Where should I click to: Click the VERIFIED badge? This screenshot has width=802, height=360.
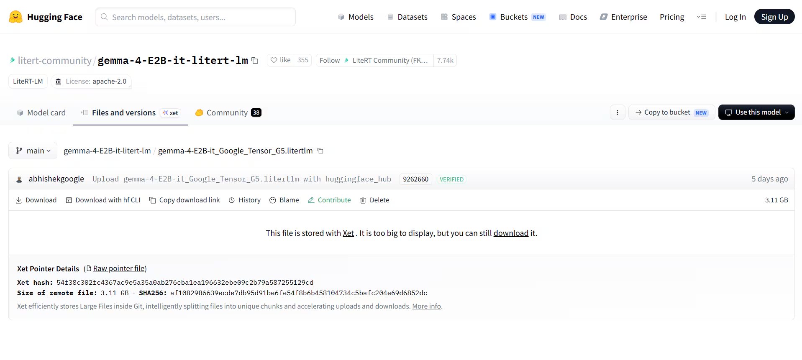[451, 179]
